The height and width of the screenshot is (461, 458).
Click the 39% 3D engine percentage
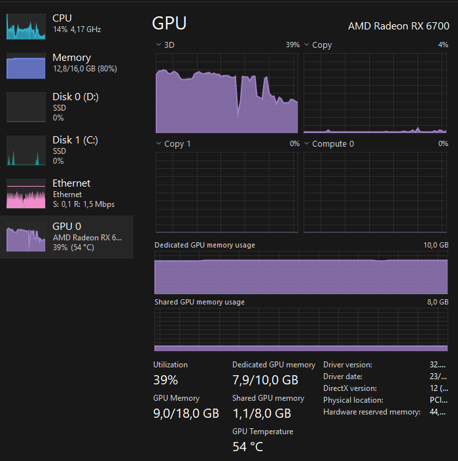tap(292, 45)
